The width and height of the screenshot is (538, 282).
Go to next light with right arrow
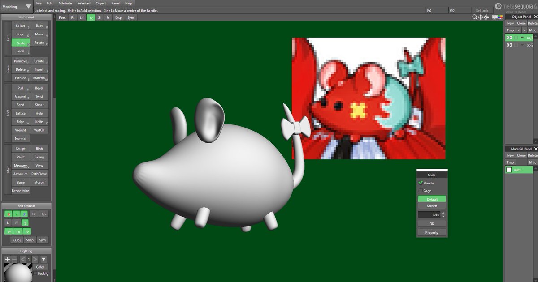[x=35, y=259]
